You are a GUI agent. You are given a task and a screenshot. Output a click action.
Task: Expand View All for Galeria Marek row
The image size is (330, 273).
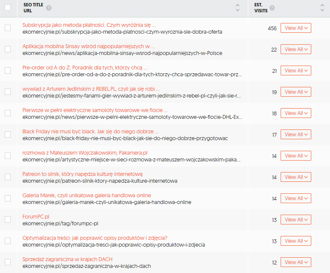(296, 198)
